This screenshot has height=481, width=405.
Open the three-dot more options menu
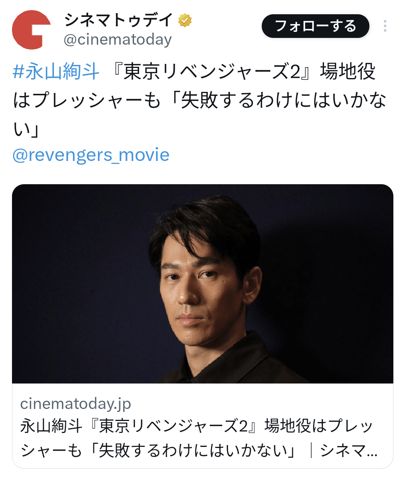(x=385, y=26)
